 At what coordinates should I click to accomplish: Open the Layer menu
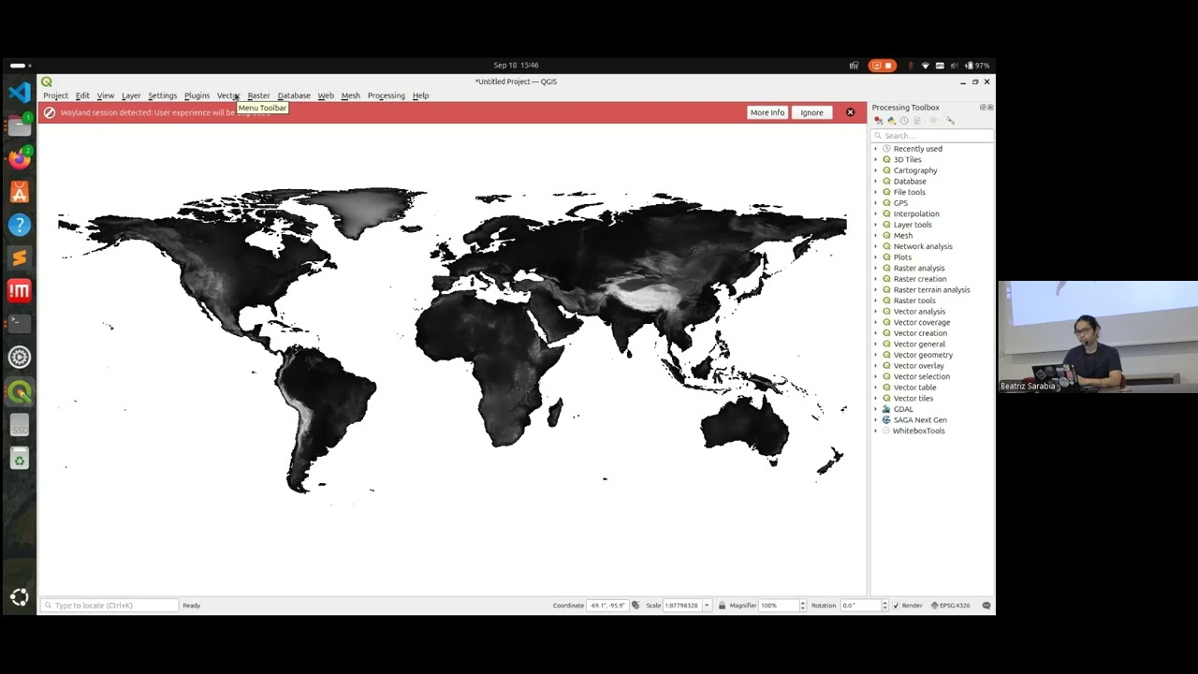[x=131, y=95]
